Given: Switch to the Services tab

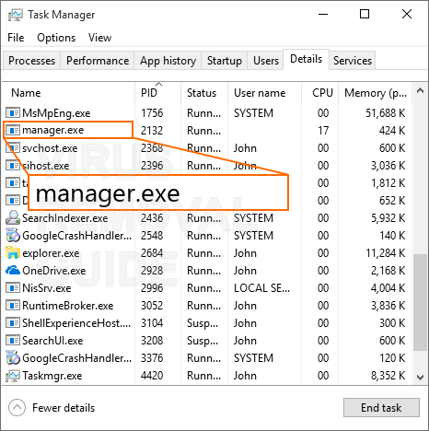Looking at the screenshot, I should [353, 61].
